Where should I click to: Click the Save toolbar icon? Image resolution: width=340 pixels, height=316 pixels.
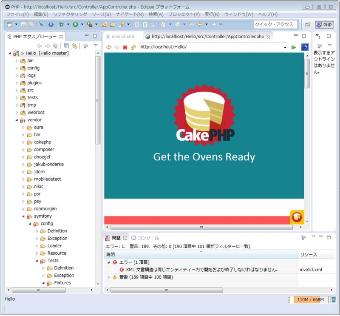click(x=23, y=25)
